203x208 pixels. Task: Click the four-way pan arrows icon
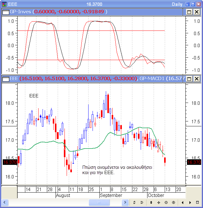coord(159,202)
